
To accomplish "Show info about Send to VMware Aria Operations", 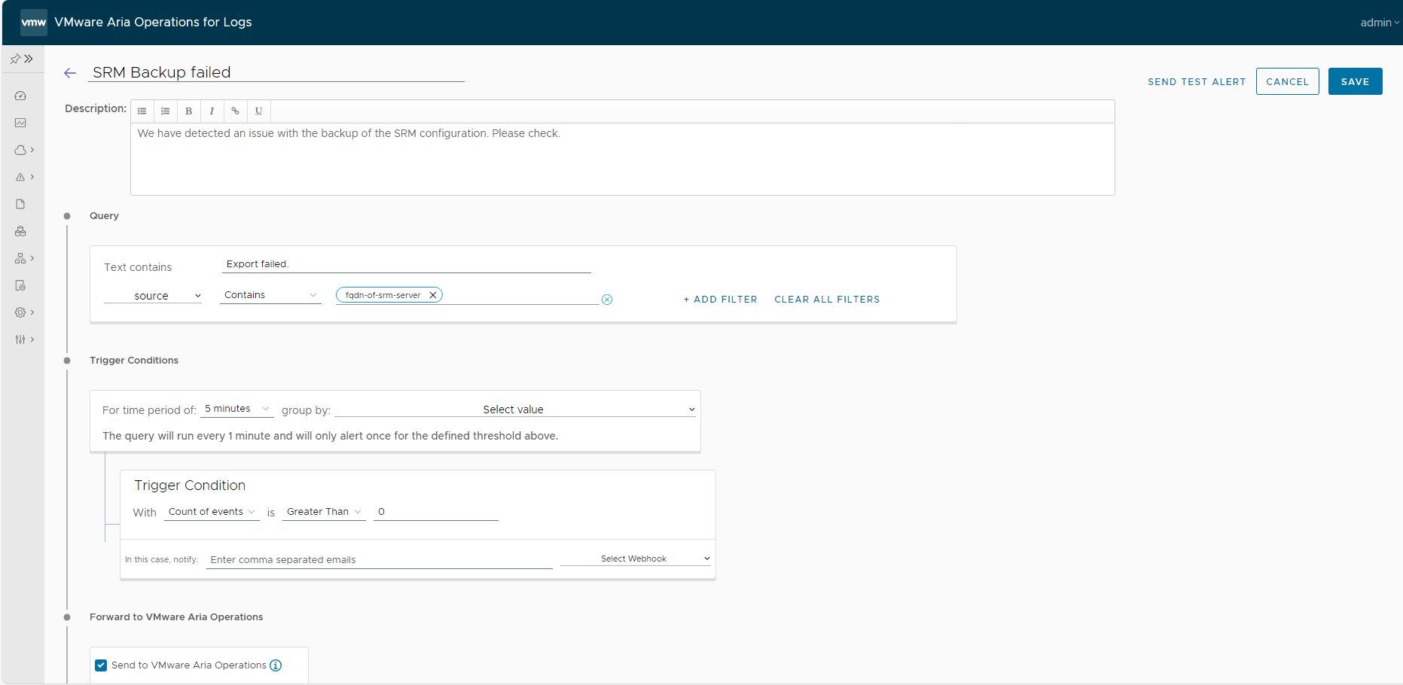I will coord(276,665).
